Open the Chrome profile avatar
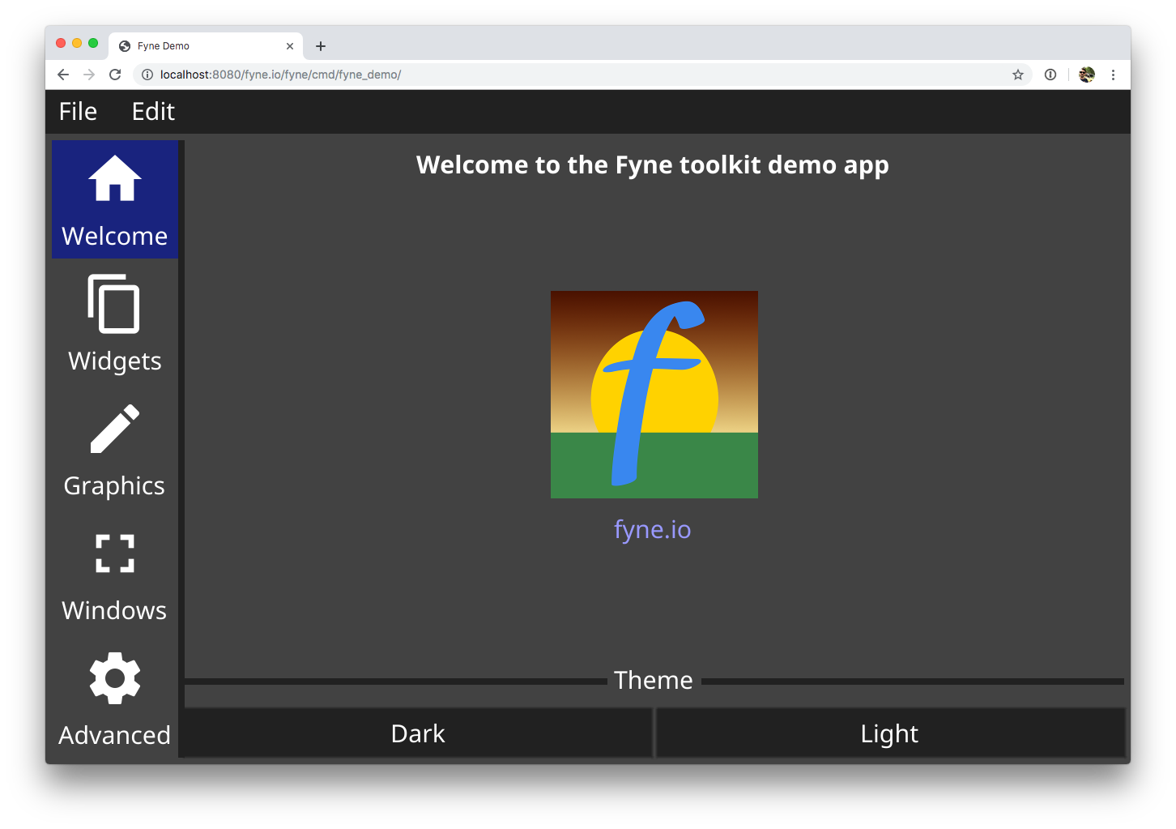 coord(1087,75)
